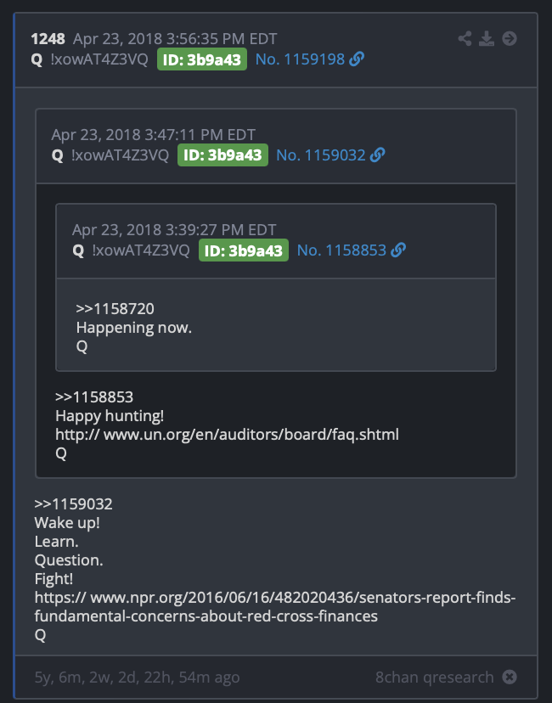
Task: Click chain-link icon beside No. 1158853
Action: coord(398,250)
